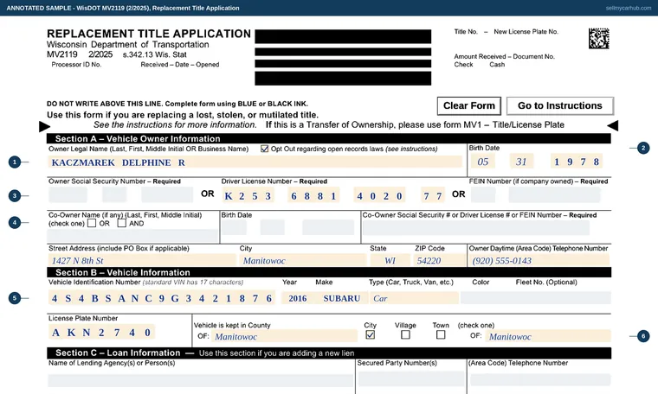Click the birth year field 1978

pyautogui.click(x=577, y=162)
